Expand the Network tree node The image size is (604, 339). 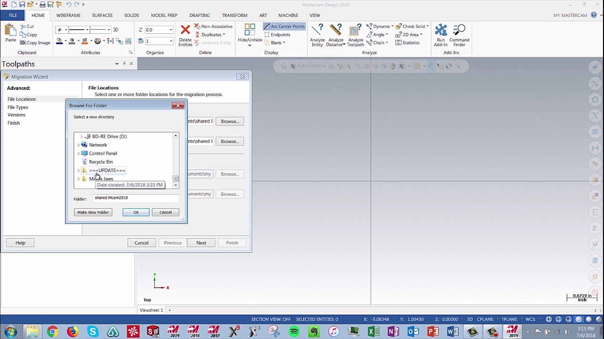click(79, 145)
